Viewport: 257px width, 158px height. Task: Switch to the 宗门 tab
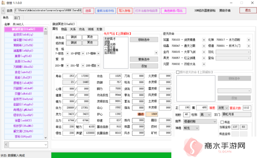click(x=17, y=18)
